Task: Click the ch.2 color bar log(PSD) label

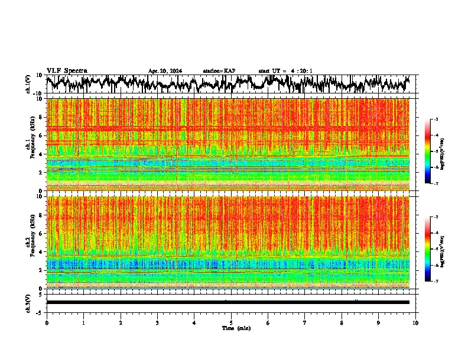Action: tap(443, 251)
